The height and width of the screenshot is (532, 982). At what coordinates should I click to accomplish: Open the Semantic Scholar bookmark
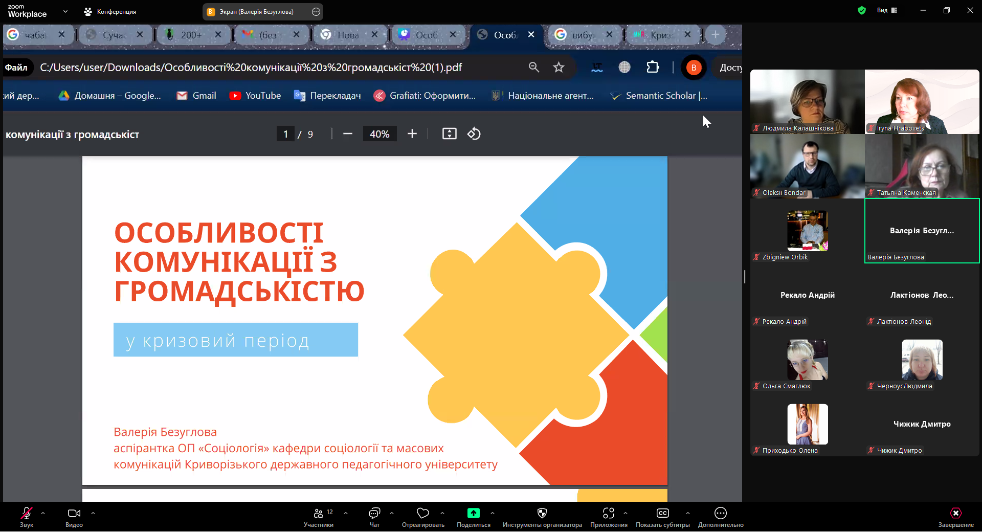click(659, 96)
